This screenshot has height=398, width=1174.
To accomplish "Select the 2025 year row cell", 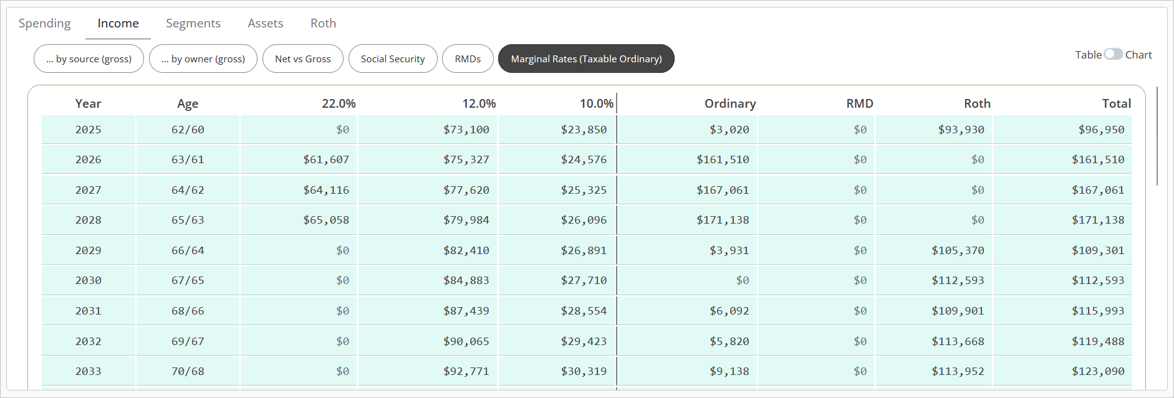I will coord(88,130).
